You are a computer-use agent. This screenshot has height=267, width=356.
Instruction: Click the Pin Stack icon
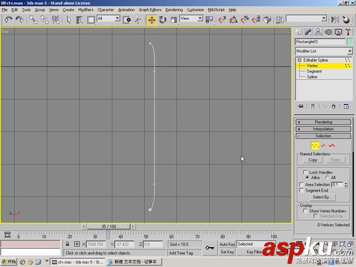(300, 106)
